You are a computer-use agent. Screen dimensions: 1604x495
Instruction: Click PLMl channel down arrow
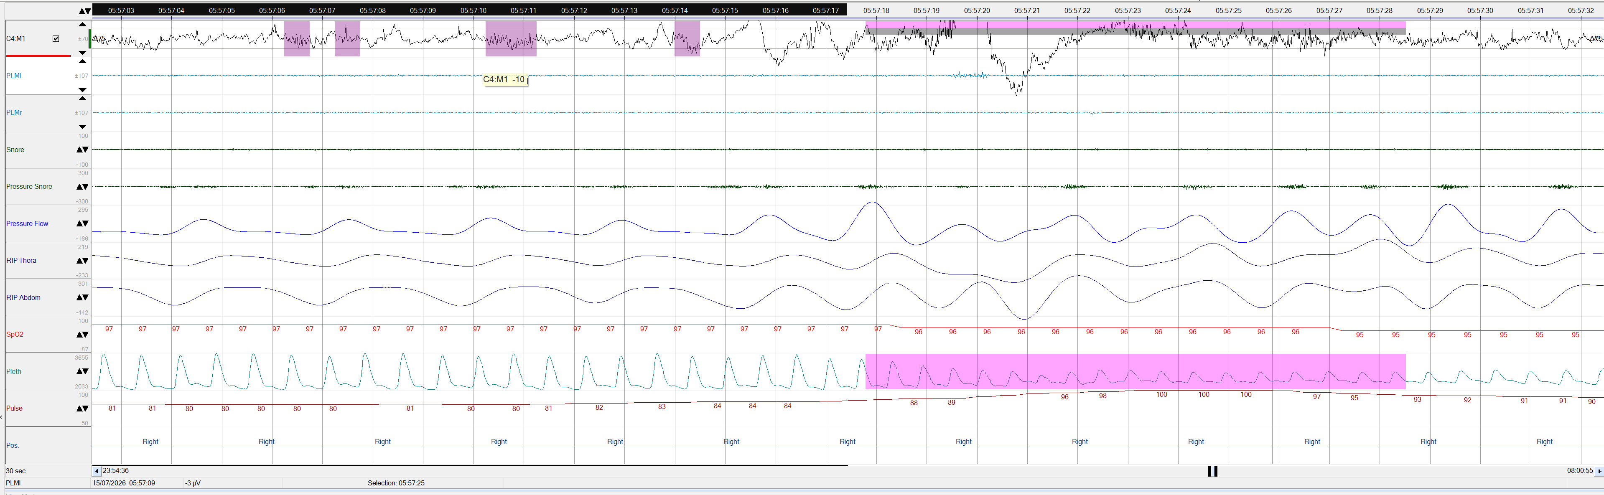[x=82, y=90]
